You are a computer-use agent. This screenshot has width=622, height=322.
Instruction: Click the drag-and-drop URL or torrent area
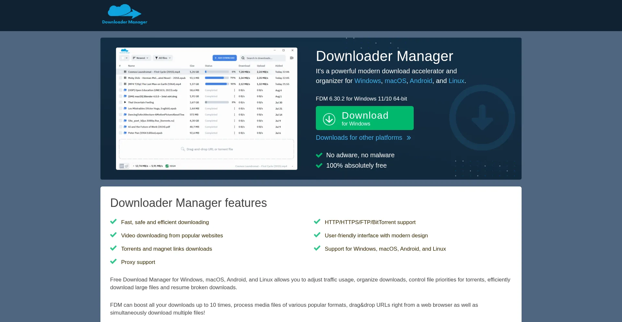click(206, 149)
